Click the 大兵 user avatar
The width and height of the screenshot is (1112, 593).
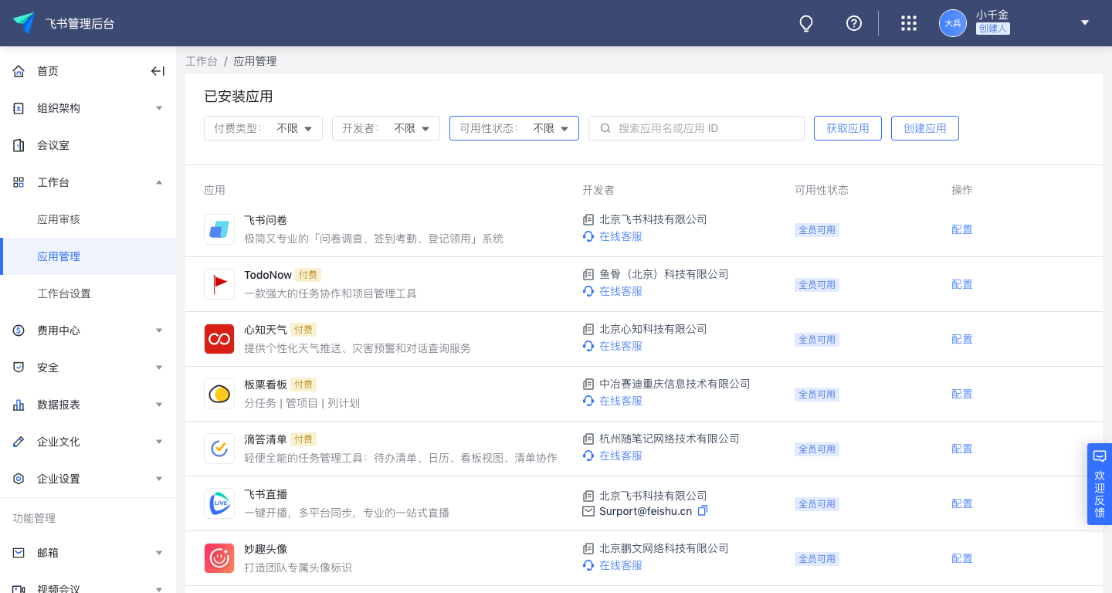click(953, 23)
